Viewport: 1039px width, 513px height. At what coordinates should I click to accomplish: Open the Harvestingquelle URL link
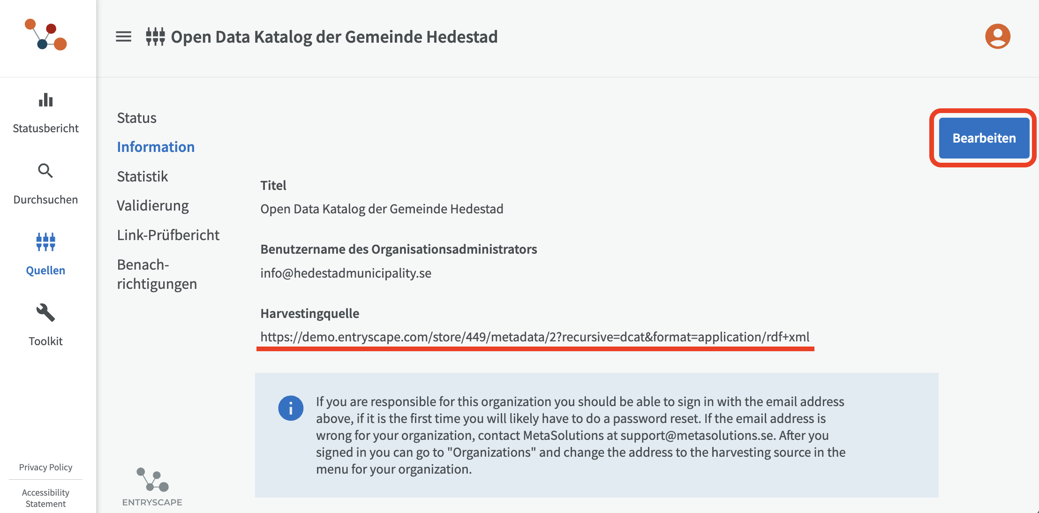point(535,337)
